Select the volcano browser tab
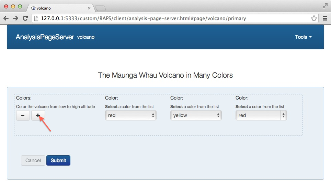This screenshot has height=182, width=331. [x=58, y=8]
